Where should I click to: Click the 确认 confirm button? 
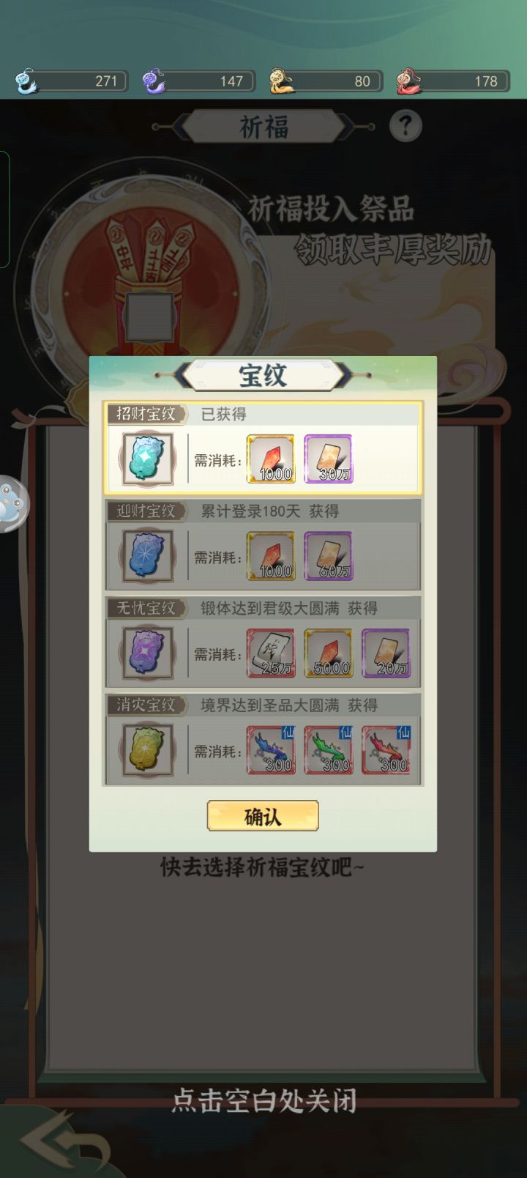(263, 815)
